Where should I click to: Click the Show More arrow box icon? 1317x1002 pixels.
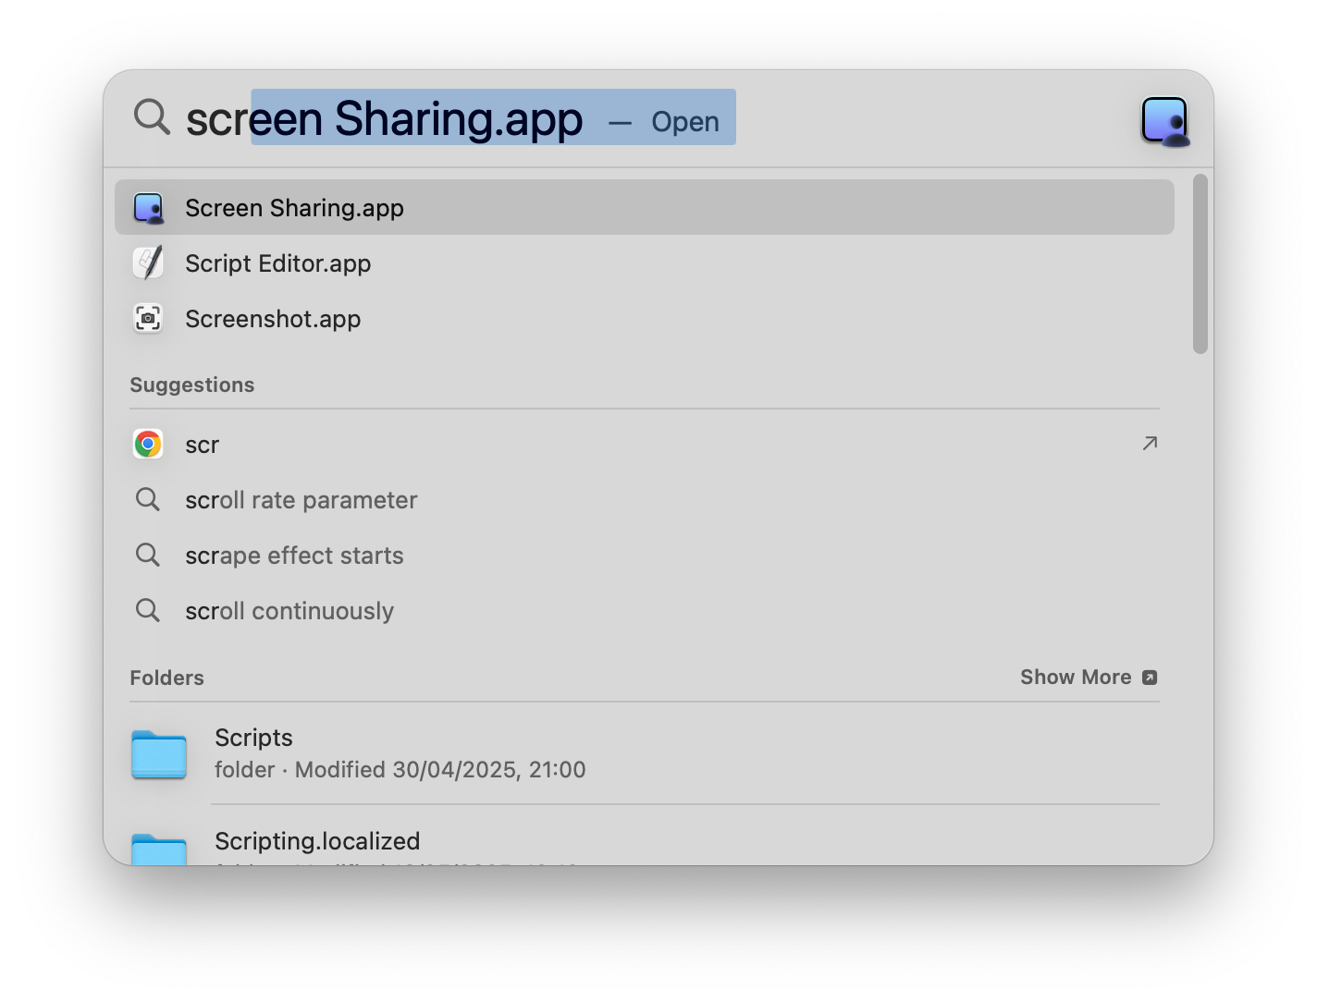(1150, 678)
